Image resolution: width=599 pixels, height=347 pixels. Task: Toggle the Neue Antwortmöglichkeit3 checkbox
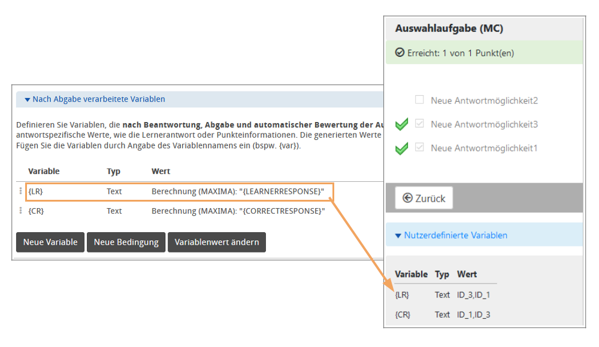419,124
